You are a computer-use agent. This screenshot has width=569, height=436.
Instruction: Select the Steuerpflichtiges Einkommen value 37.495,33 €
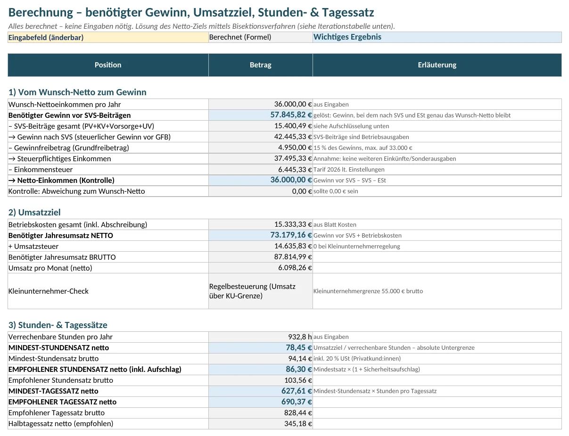click(x=261, y=158)
